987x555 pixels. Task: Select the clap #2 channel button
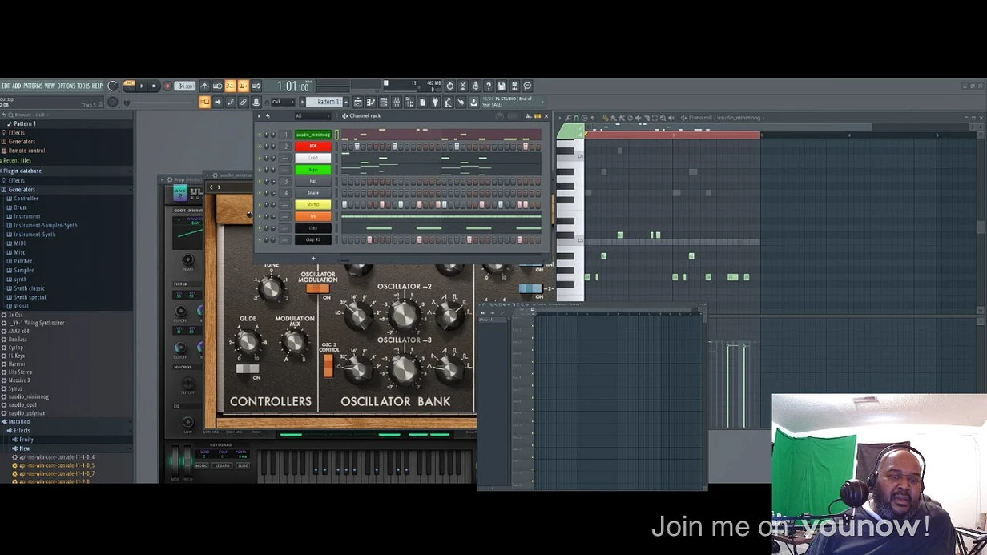click(x=313, y=239)
